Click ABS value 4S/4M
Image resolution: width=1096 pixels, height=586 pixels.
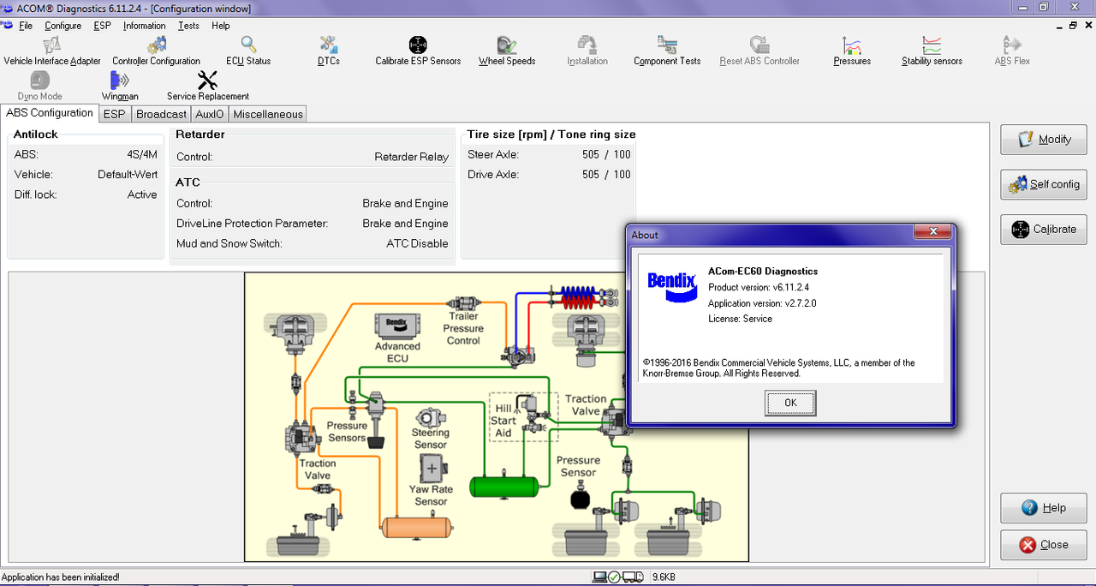142,154
